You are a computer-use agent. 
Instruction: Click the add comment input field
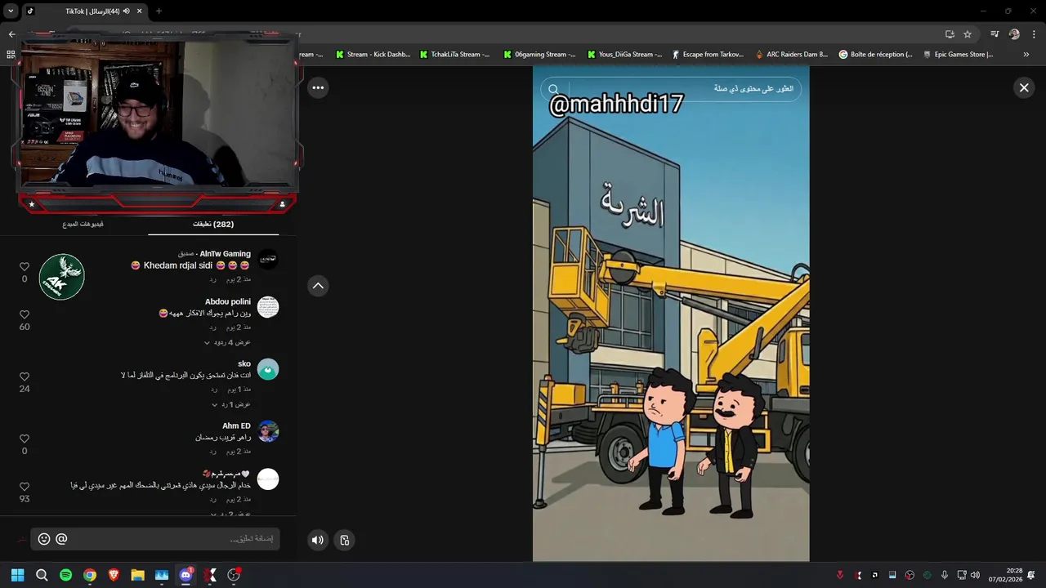click(155, 539)
